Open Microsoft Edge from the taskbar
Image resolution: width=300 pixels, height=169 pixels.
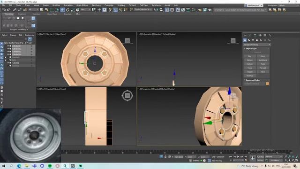coord(19,166)
